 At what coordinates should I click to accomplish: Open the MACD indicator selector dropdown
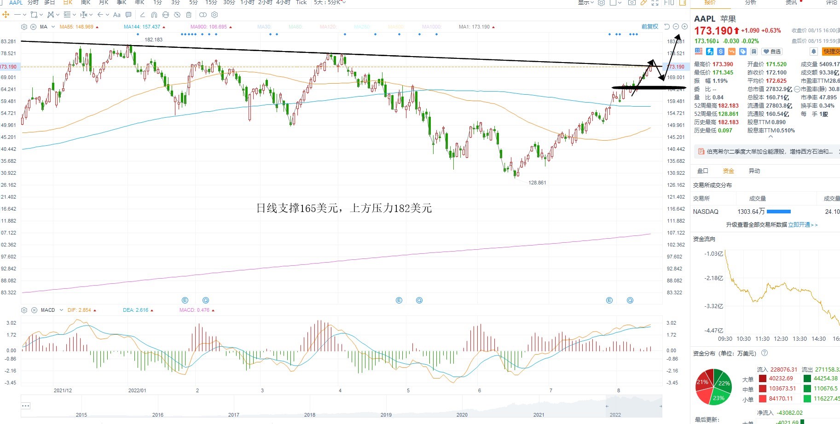61,310
